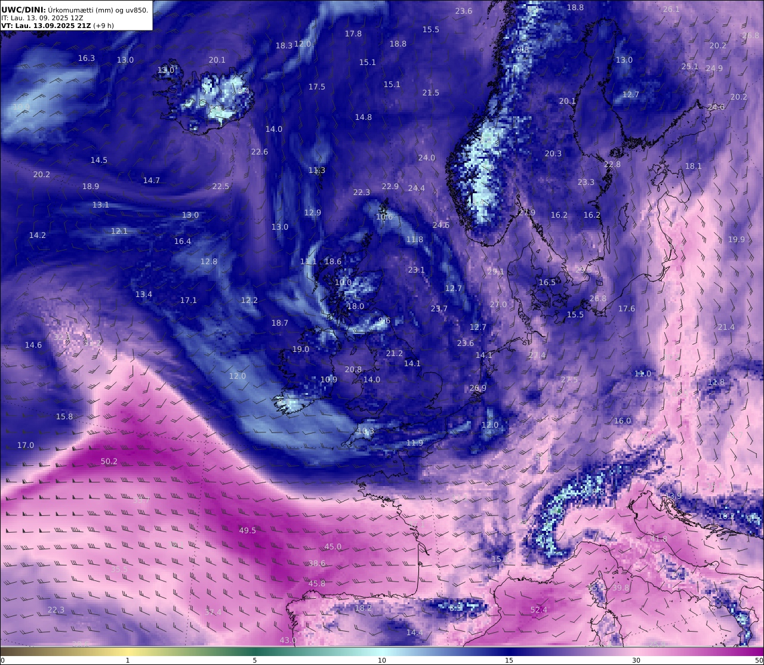The height and width of the screenshot is (665, 764).
Task: Click the 18.1 value east of the Baltic
Action: [x=694, y=166]
